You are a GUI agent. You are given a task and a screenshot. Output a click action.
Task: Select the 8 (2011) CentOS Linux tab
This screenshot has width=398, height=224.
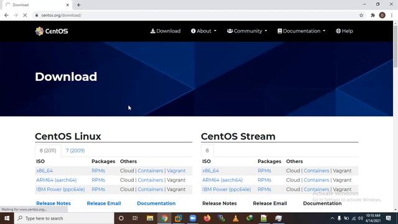coord(48,151)
